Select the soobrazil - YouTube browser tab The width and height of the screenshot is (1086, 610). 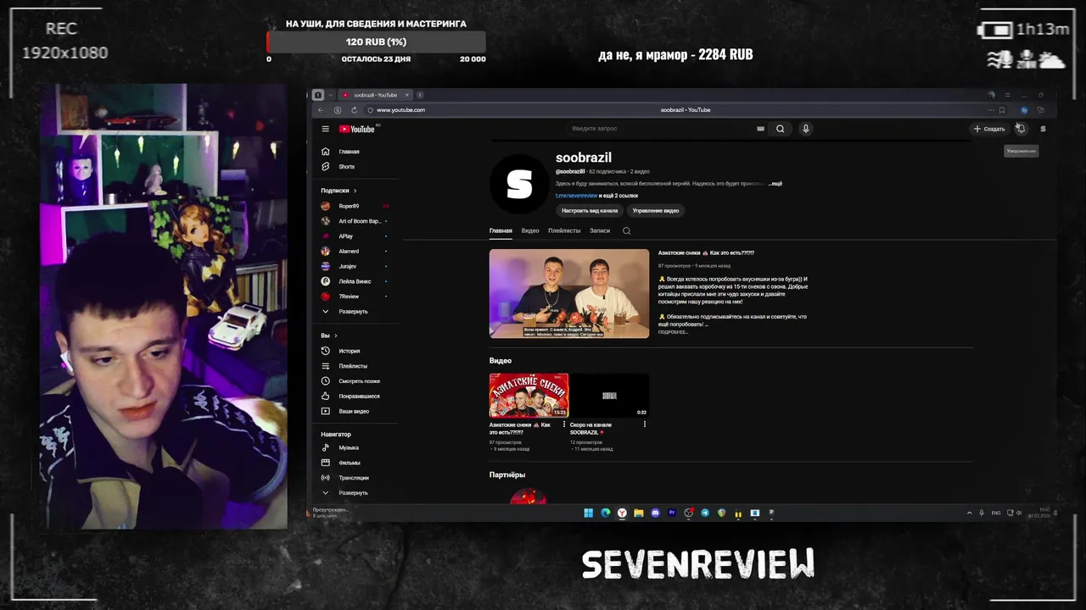click(x=375, y=95)
